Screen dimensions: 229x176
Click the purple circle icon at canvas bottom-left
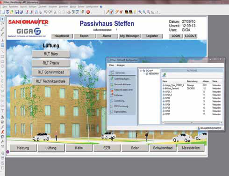point(8,152)
